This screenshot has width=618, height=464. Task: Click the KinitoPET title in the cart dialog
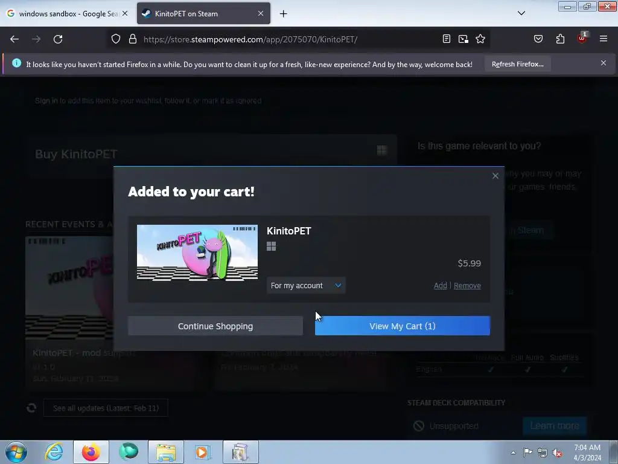[289, 231]
